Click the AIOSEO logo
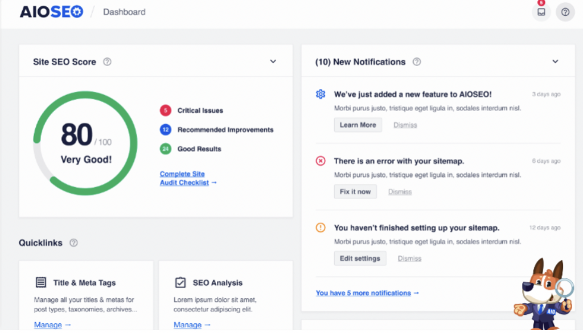This screenshot has height=333, width=583. [51, 12]
